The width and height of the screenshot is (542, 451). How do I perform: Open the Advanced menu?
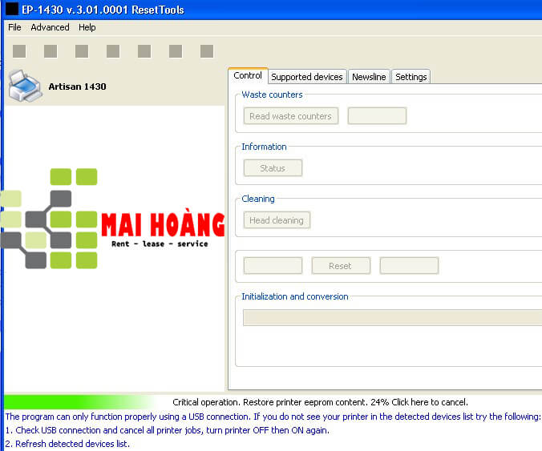(x=50, y=27)
